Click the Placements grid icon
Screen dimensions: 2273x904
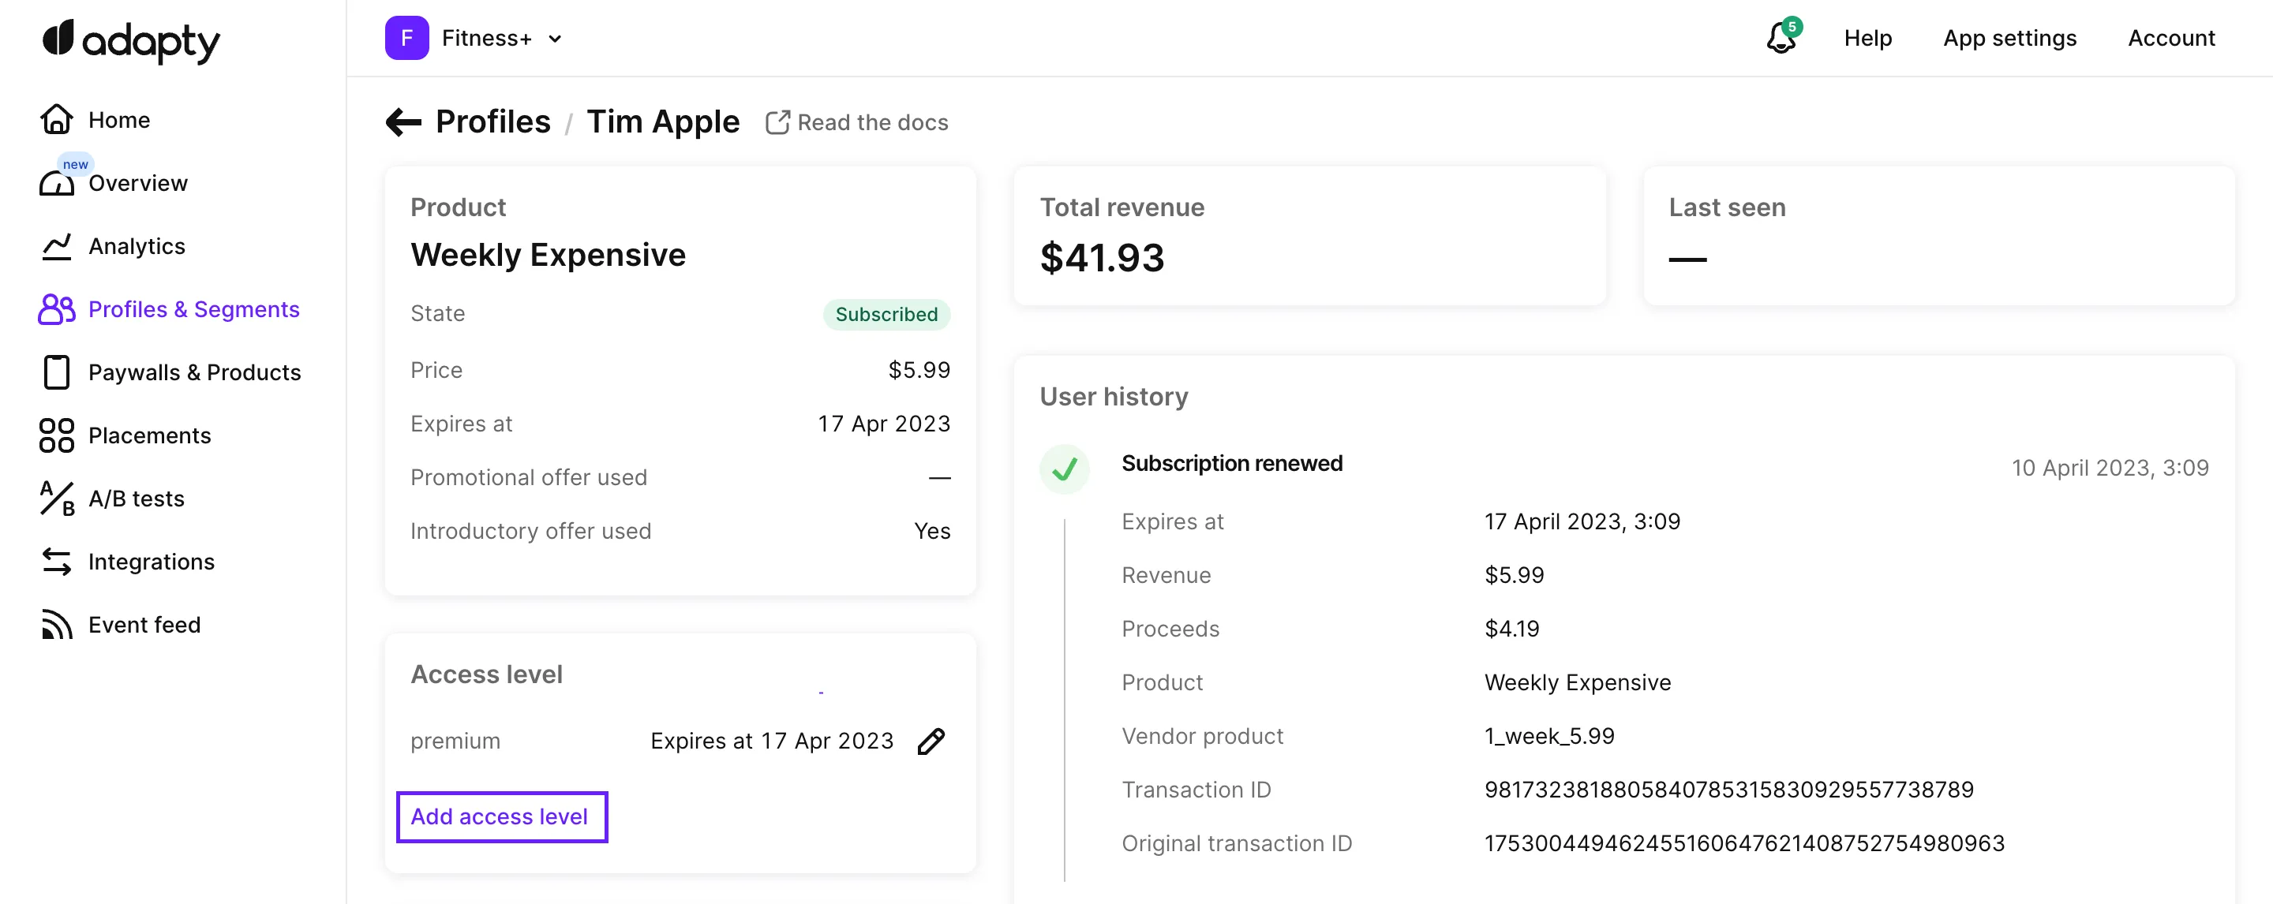pyautogui.click(x=57, y=435)
